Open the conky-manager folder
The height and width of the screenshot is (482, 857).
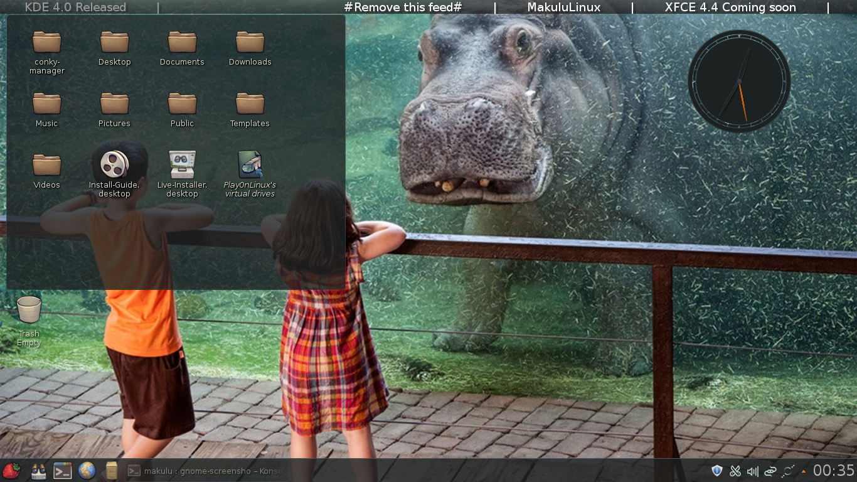tap(47, 53)
